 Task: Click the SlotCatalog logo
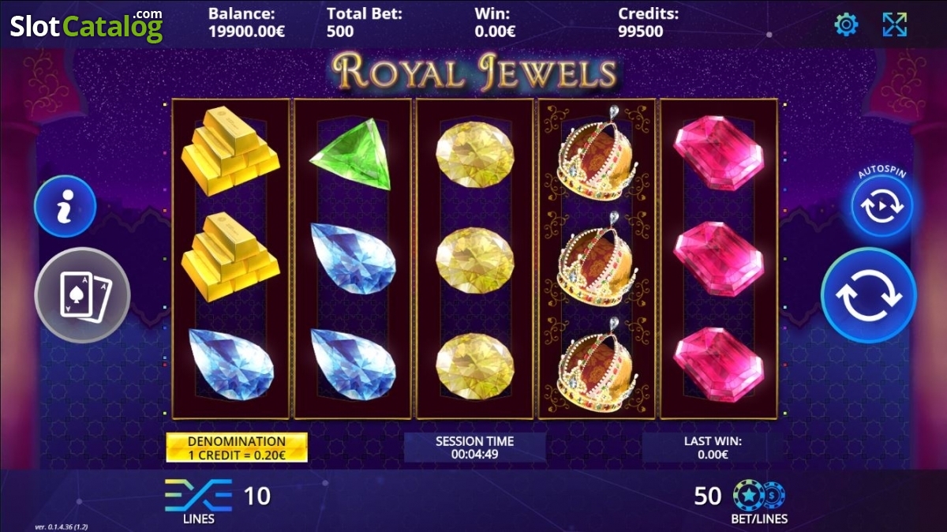pyautogui.click(x=86, y=25)
